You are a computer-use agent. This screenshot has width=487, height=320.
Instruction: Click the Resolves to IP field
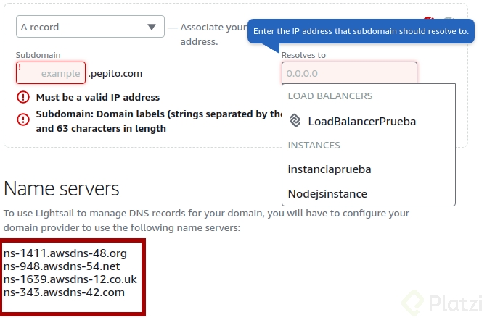(349, 73)
